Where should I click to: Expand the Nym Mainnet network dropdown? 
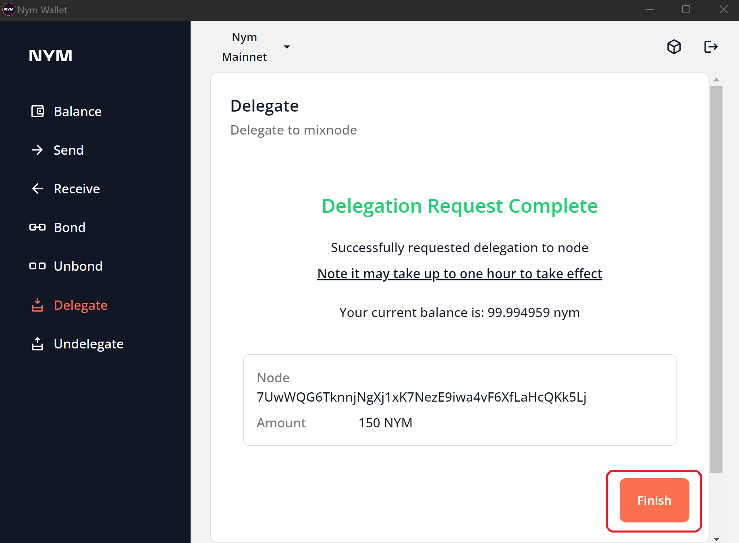coord(287,47)
